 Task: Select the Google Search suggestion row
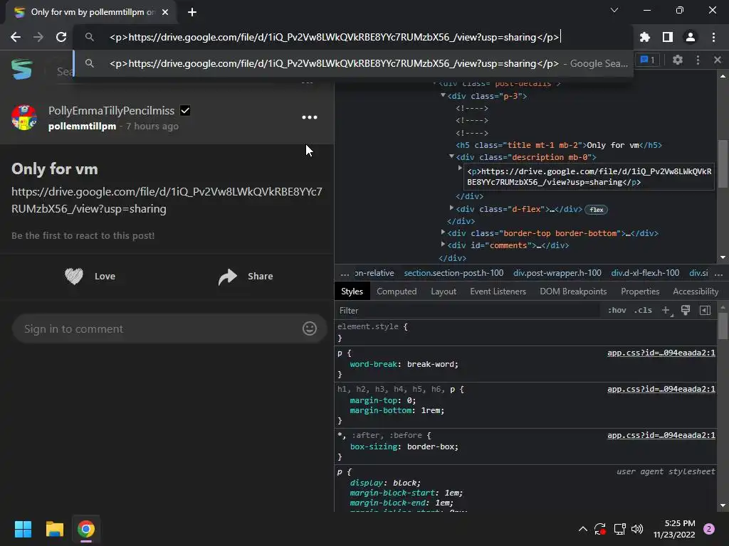[x=353, y=63]
